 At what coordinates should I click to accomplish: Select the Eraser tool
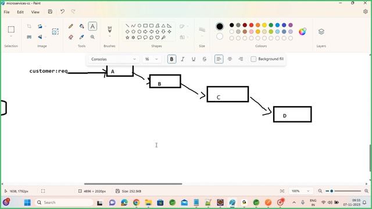click(x=71, y=37)
